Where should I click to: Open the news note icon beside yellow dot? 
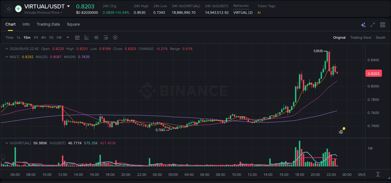tap(341, 132)
